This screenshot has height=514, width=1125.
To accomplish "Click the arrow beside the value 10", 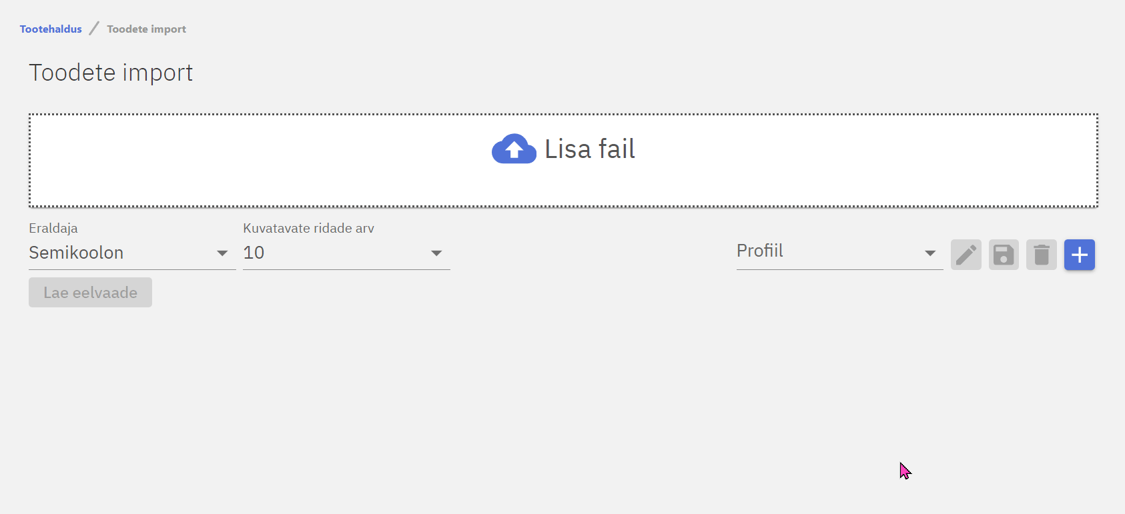I will 436,253.
